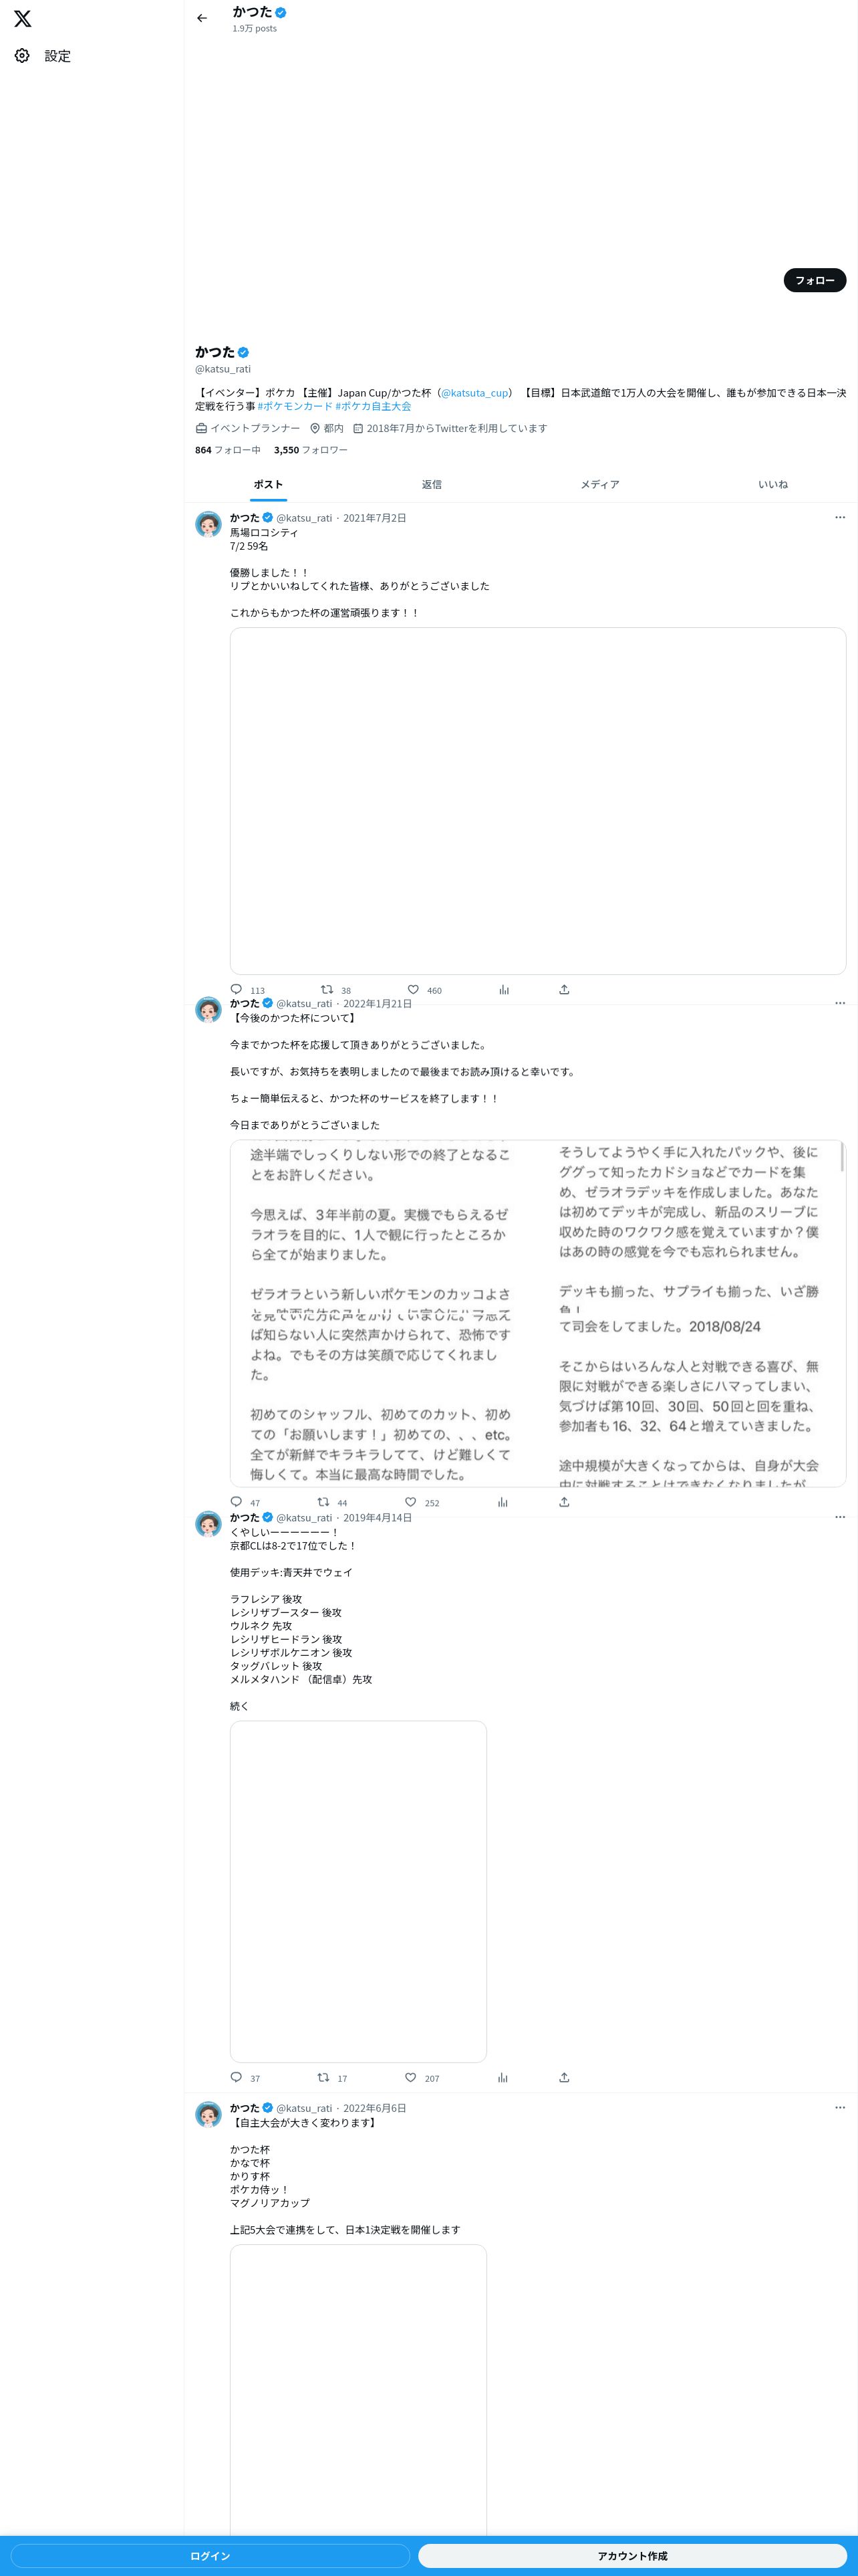View analytics icon of the 2019年4月14日 post

(503, 2077)
